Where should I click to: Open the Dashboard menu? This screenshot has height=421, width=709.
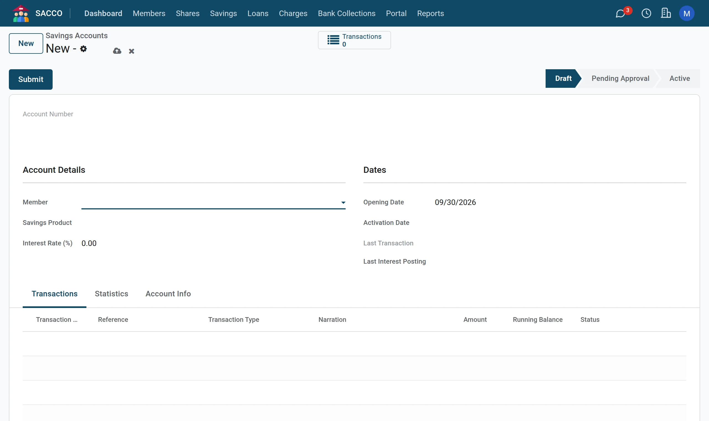pyautogui.click(x=103, y=13)
